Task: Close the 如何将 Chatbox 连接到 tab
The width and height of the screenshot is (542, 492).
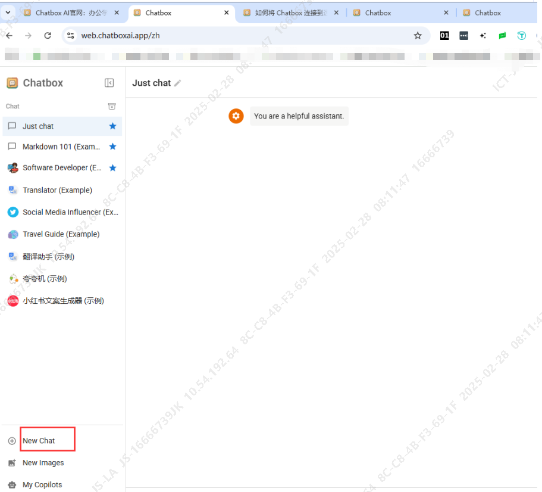Action: pyautogui.click(x=336, y=13)
